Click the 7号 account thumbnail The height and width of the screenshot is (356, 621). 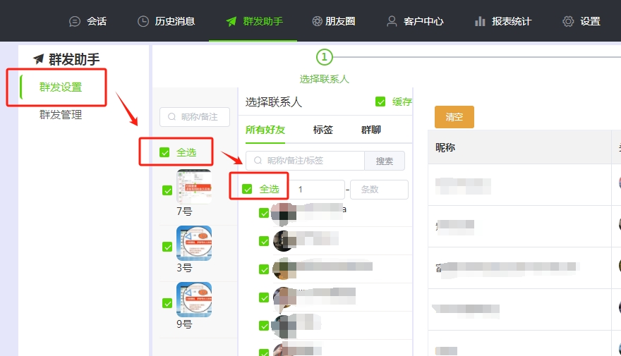[194, 186]
